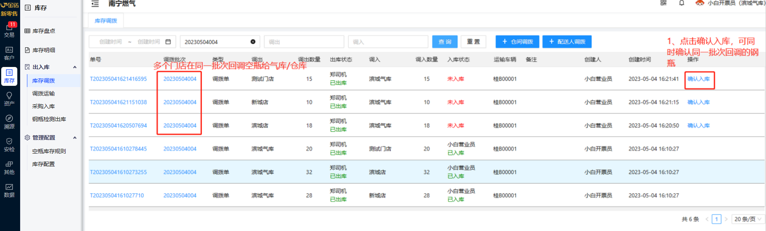The height and width of the screenshot is (231, 766).
Task: Open the 其他 sidebar icon
Action: tap(9, 168)
